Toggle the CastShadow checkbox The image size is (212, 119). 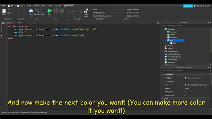tap(185, 82)
